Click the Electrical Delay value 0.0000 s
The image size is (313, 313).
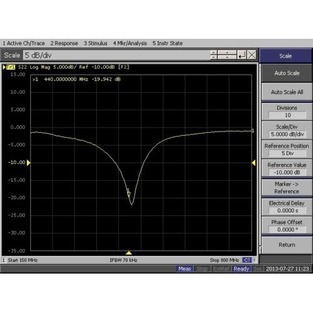pos(287,210)
